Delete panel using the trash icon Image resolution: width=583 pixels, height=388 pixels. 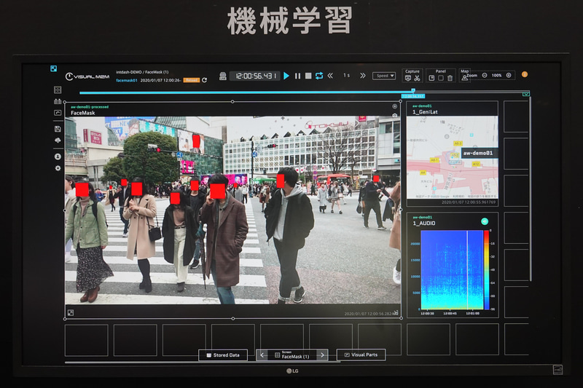(x=450, y=78)
